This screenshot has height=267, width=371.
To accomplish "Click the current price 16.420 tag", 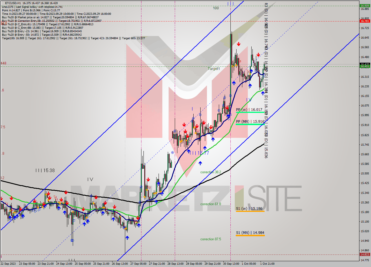I will 365,64.
